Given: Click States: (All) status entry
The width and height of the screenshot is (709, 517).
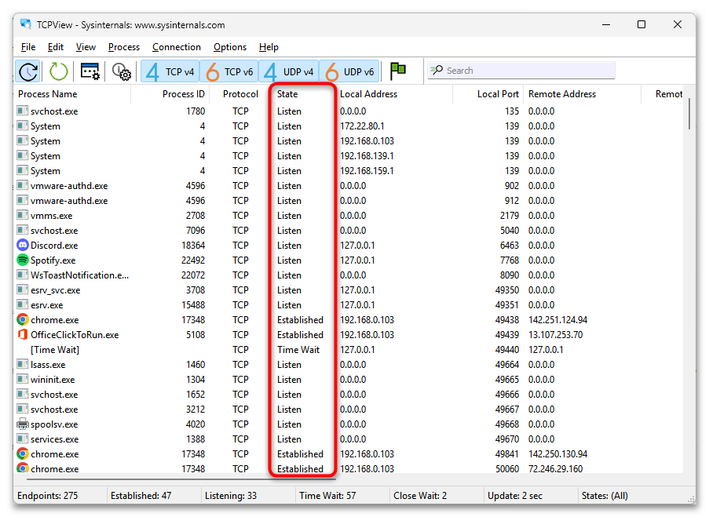Looking at the screenshot, I should pyautogui.click(x=605, y=496).
